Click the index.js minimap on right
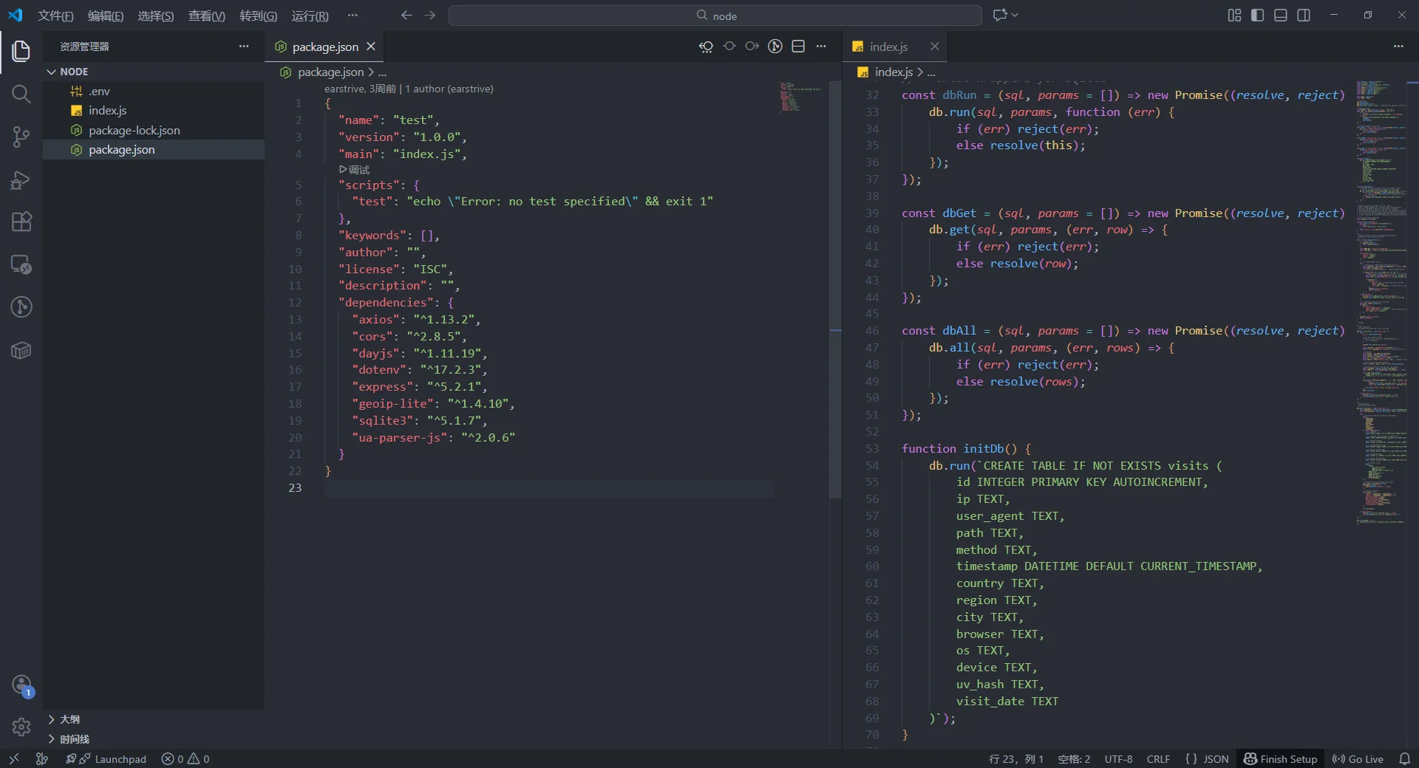The height and width of the screenshot is (768, 1419). click(1381, 295)
